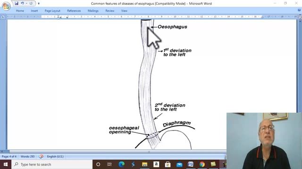Open the blue app icon beside Edge
The width and height of the screenshot is (302, 169).
pos(133,164)
